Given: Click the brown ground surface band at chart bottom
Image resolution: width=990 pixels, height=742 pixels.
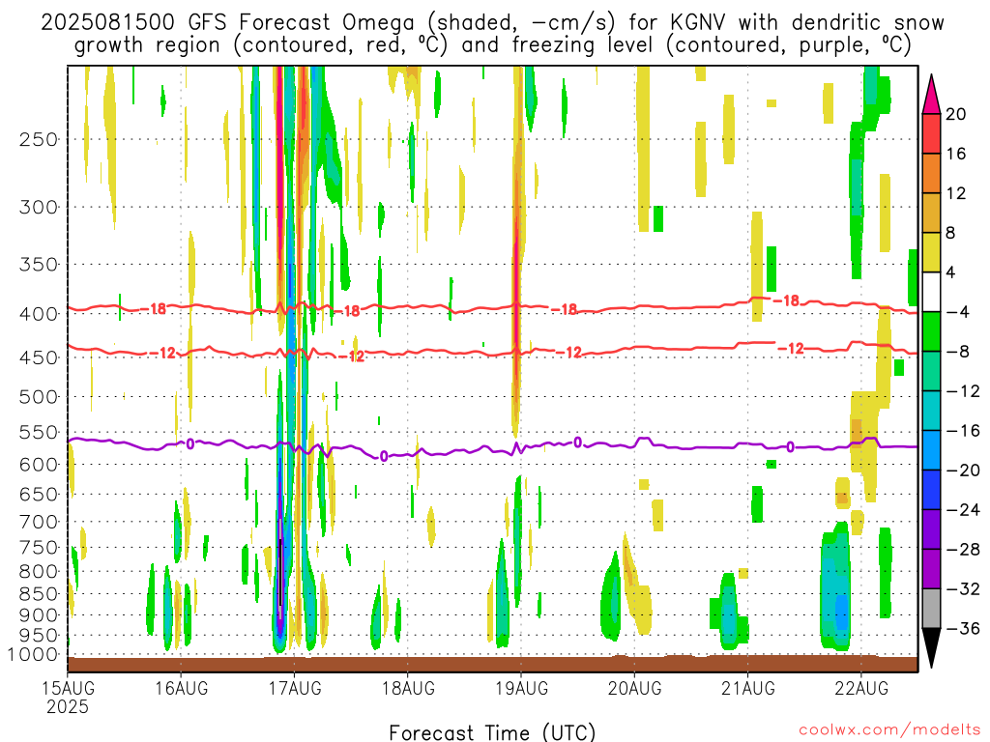Looking at the screenshot, I should (x=492, y=664).
